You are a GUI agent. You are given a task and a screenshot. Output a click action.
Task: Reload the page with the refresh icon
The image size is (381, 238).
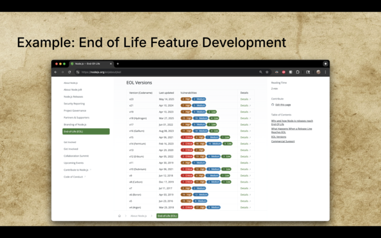click(x=69, y=72)
